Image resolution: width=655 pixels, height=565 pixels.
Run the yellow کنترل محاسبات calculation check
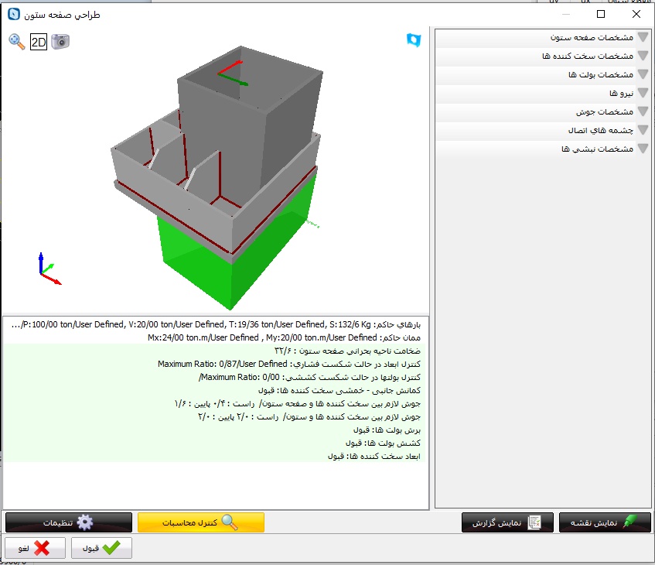200,523
